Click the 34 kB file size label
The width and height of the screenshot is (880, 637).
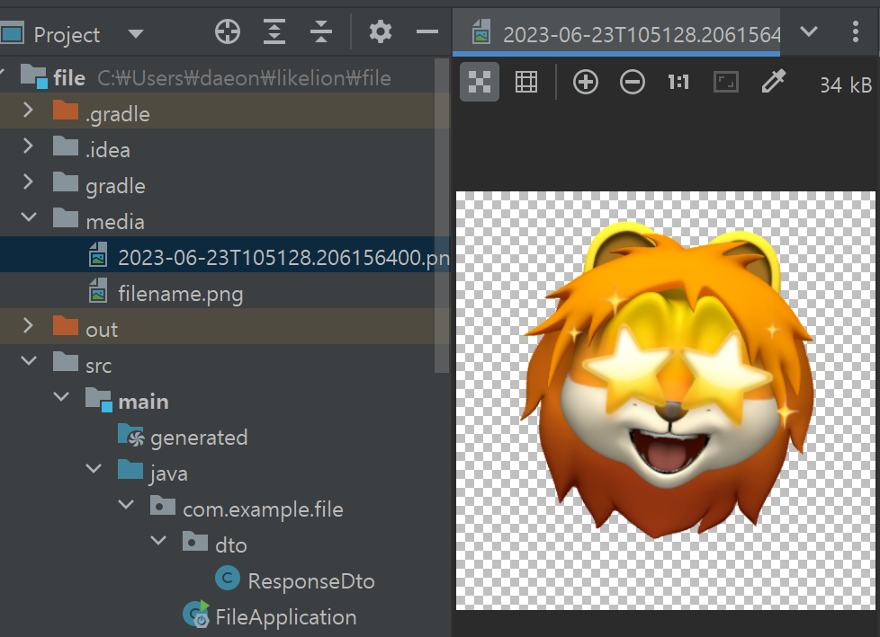point(846,84)
